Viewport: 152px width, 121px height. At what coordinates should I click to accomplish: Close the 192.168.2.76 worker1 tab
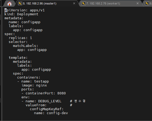click(137, 3)
